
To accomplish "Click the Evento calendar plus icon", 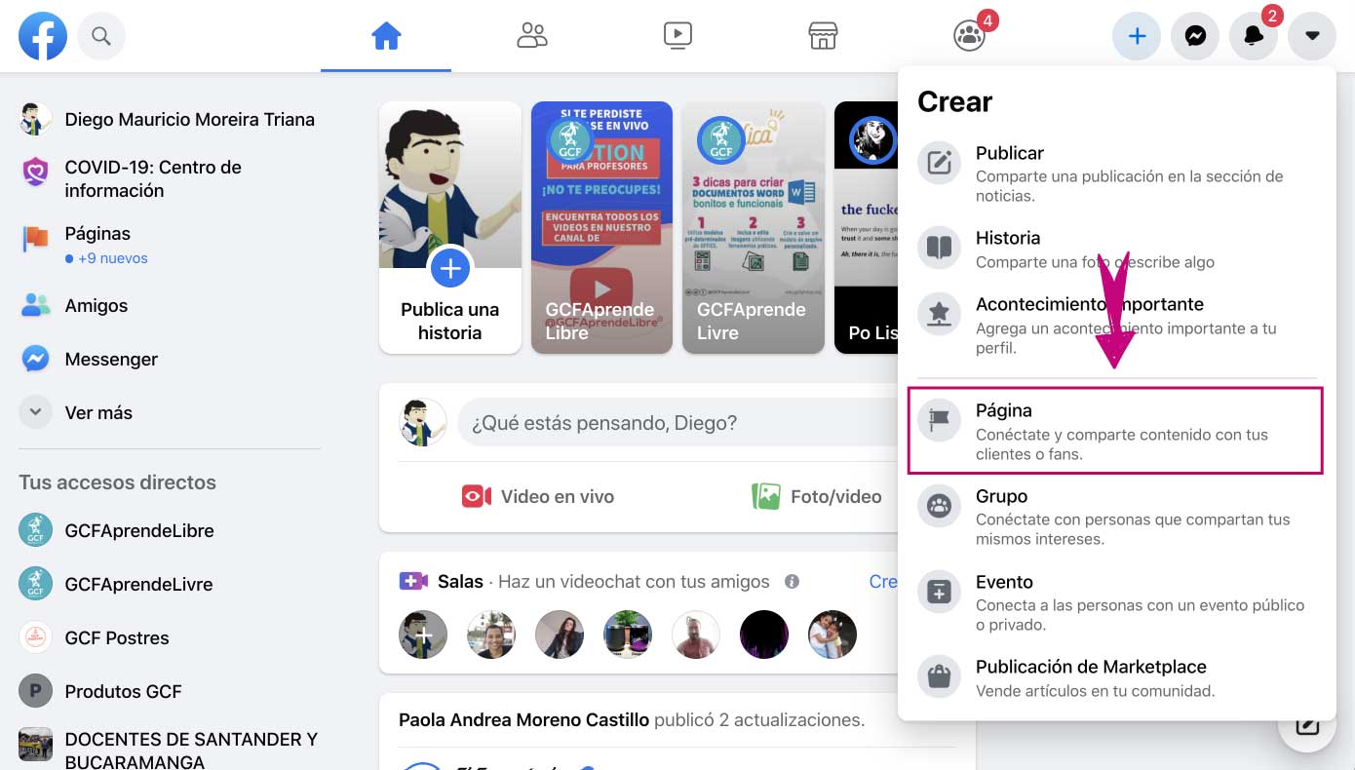I will pos(940,592).
